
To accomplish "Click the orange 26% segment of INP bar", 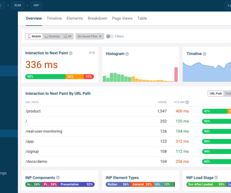I will click(x=75, y=76).
